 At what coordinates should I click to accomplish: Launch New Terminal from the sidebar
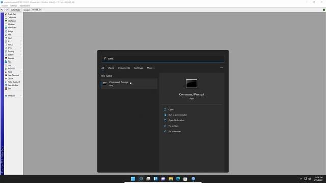[13, 75]
